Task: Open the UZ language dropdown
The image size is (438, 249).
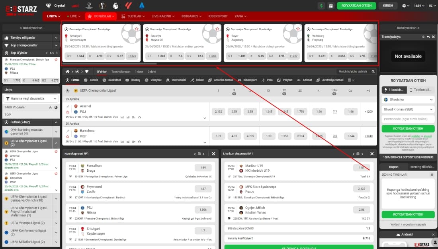Action: click(432, 6)
